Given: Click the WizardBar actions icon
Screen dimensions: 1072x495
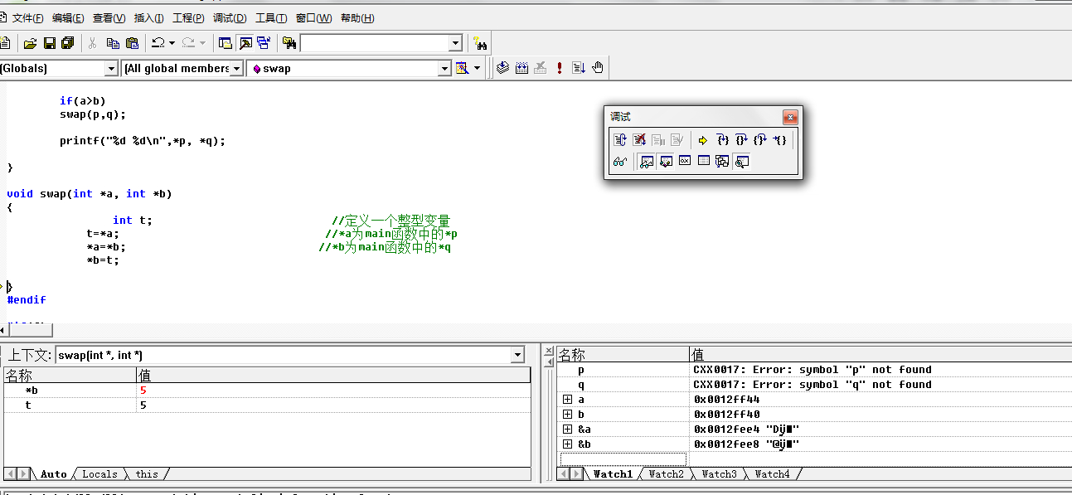Looking at the screenshot, I should (x=463, y=68).
